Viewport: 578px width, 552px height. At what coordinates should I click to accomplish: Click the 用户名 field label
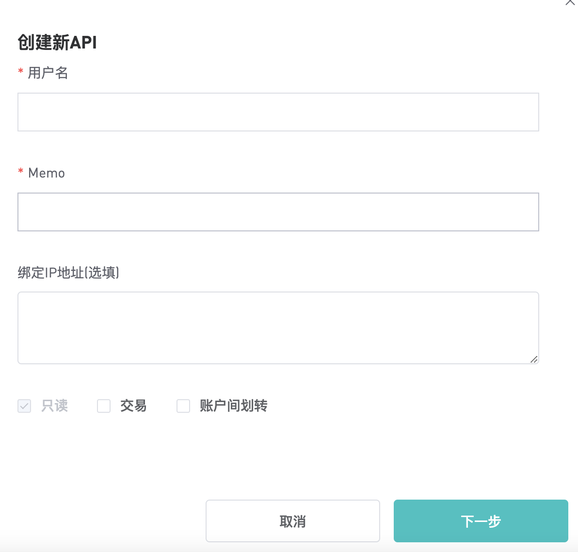point(48,73)
